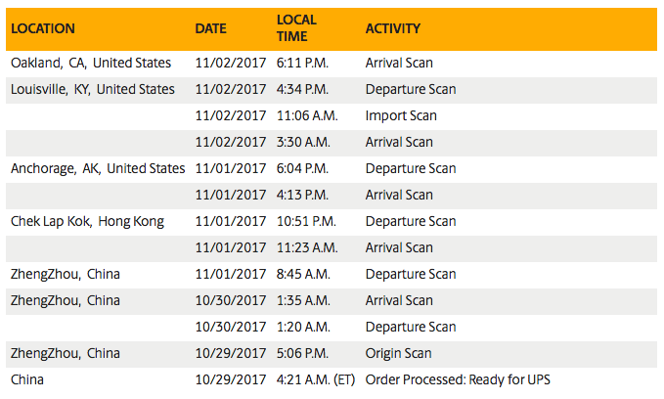
Task: Select Oakland, CA, United States location
Action: 91,63
